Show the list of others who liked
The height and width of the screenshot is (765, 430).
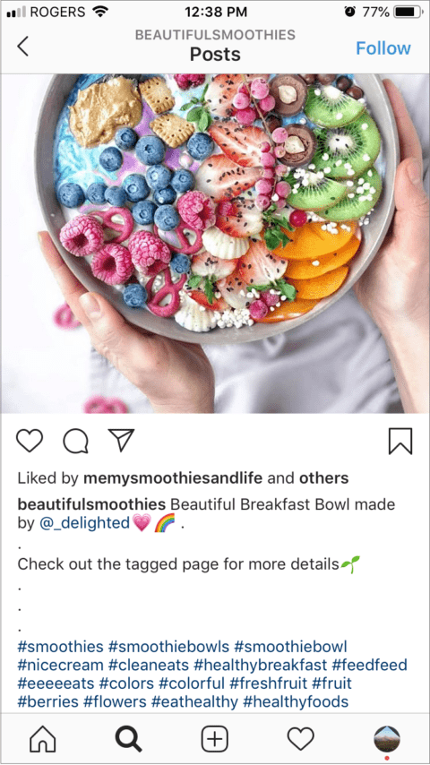[x=324, y=478]
